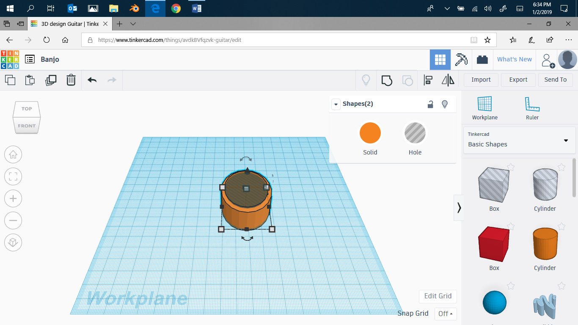This screenshot has width=578, height=325.
Task: Click the Show All lightbulb in toolbar
Action: pos(366,80)
